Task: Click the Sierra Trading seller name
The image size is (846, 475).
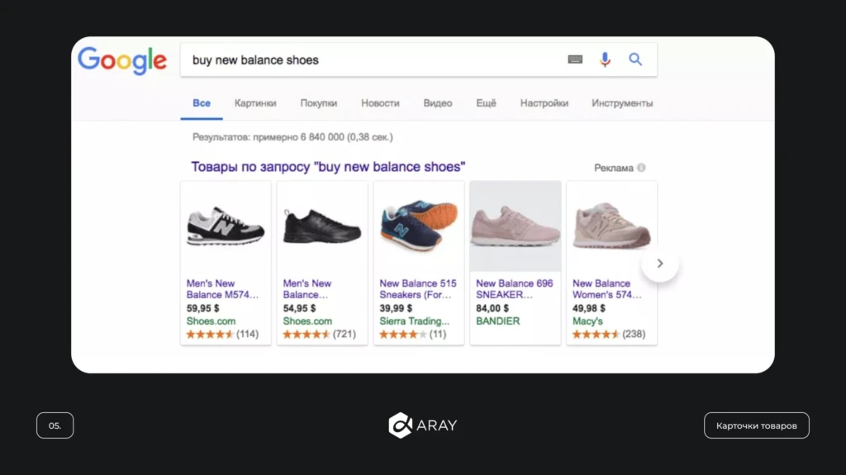Action: (415, 321)
